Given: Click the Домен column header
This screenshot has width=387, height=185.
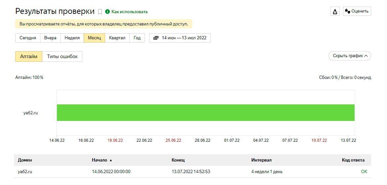Looking at the screenshot, I should coord(25,160).
